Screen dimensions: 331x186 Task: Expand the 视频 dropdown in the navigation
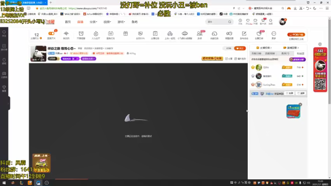click(x=107, y=22)
